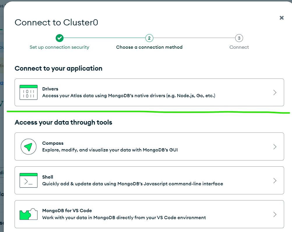This screenshot has height=232, width=292.
Task: Click 'Quickly add & update data' description
Action: point(133,184)
